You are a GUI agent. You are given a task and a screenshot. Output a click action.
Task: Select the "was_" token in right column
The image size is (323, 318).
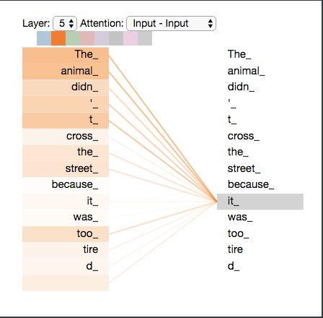point(240,218)
